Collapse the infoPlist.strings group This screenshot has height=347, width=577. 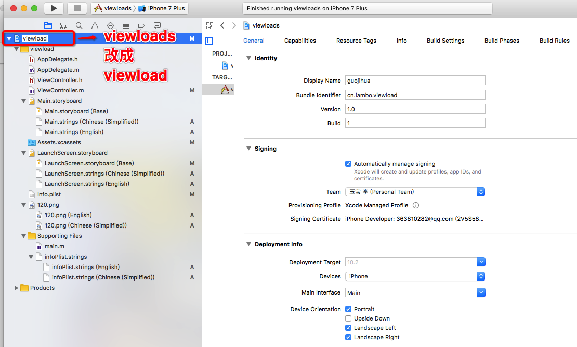[31, 257]
